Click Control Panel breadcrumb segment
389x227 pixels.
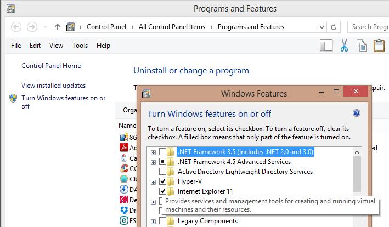tap(106, 27)
